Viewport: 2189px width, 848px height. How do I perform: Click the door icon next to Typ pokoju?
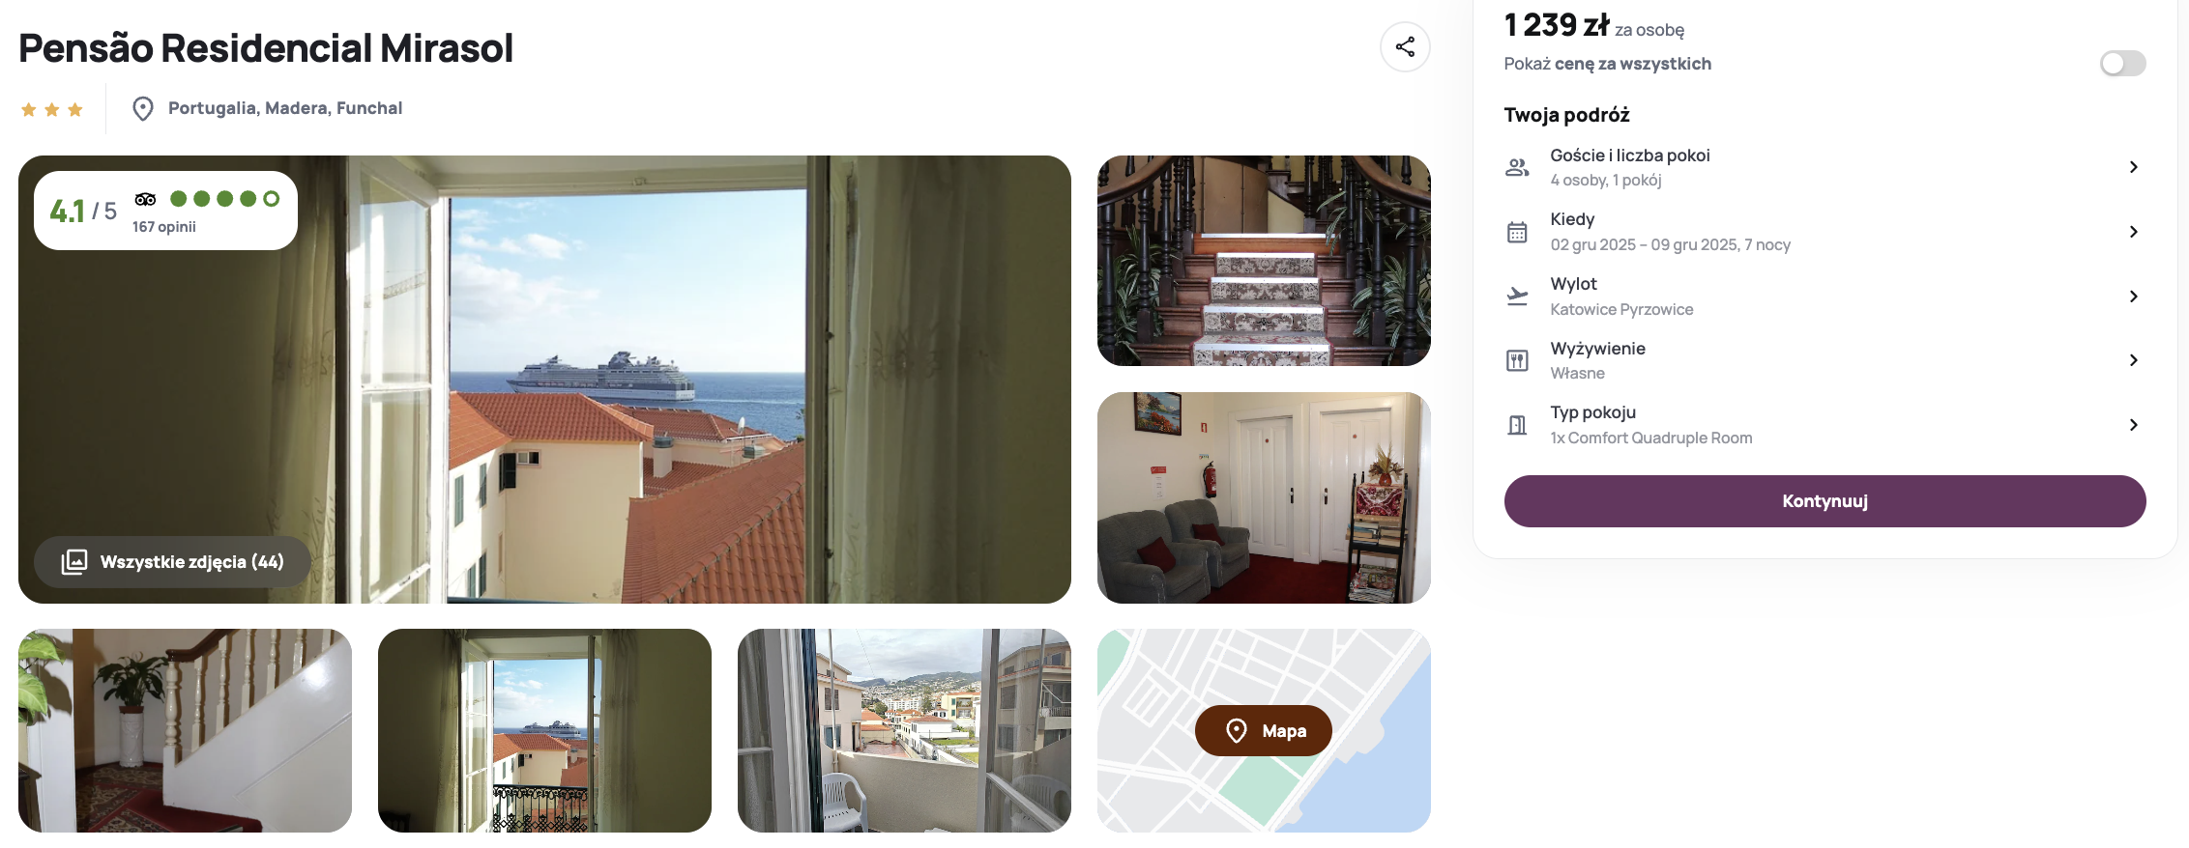tap(1517, 425)
